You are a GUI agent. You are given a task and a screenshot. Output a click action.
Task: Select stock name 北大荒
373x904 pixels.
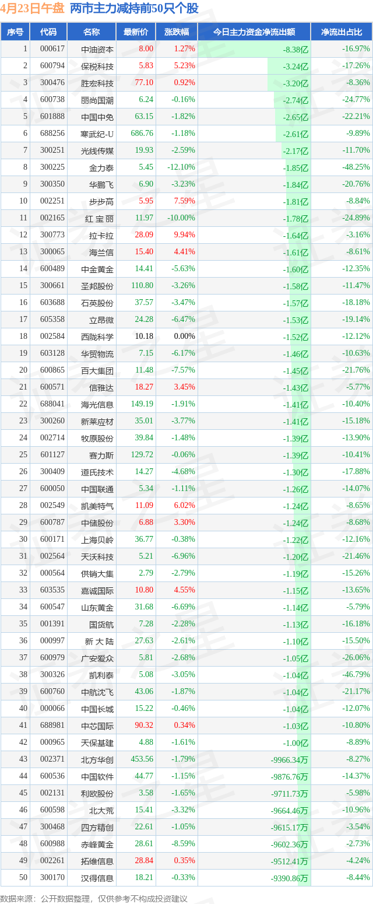(101, 810)
